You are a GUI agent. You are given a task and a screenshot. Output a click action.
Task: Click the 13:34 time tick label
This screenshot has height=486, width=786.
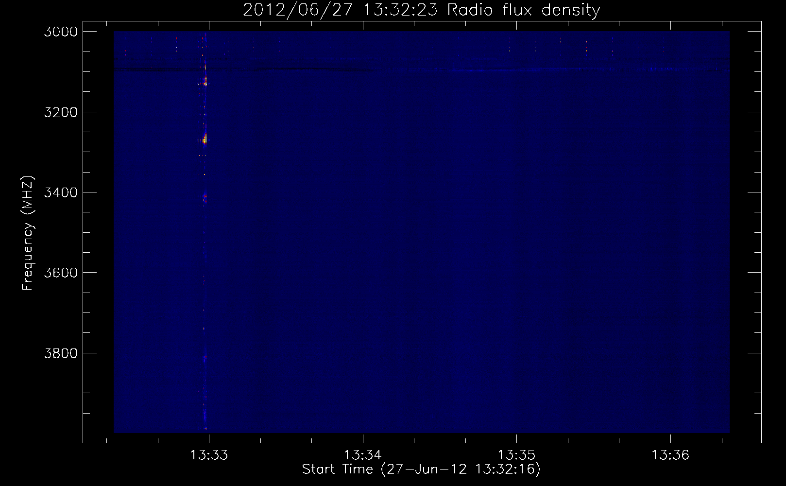(363, 455)
